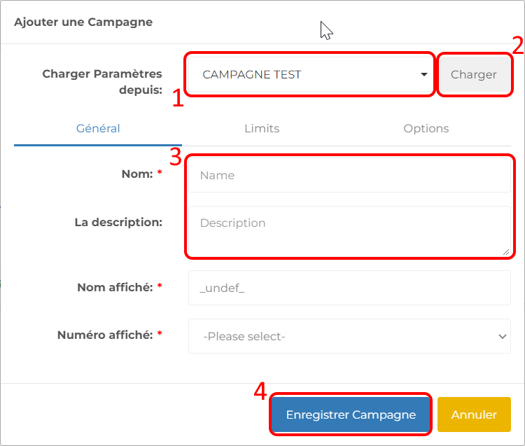Image resolution: width=525 pixels, height=446 pixels.
Task: Open the Limits tab
Action: click(x=262, y=129)
